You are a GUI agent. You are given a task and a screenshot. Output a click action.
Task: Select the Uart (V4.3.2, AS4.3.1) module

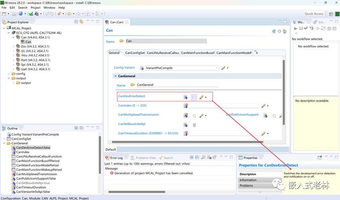[x=35, y=69]
